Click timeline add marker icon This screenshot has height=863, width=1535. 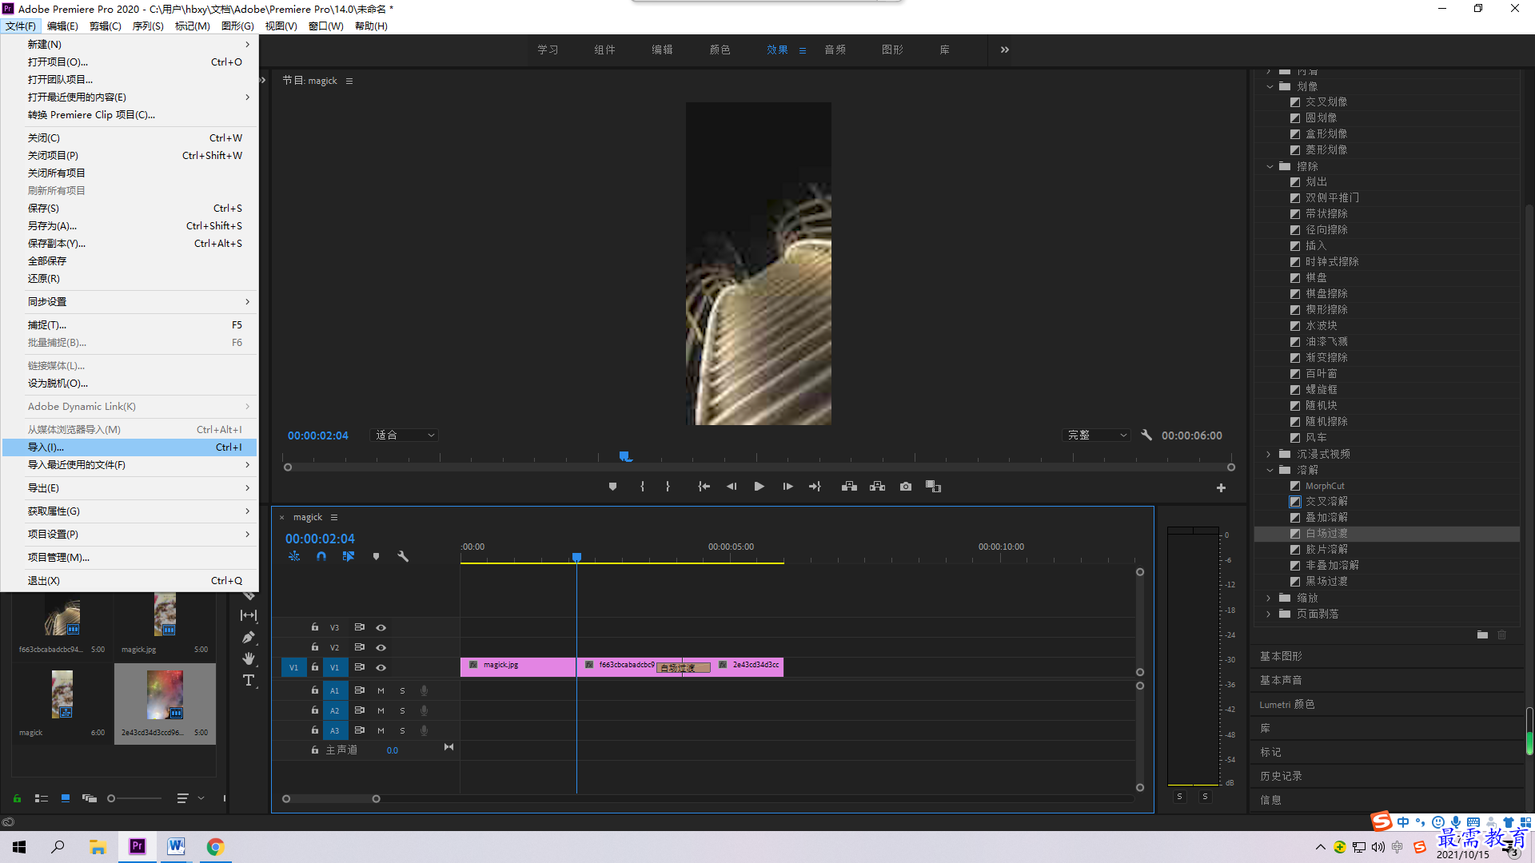click(x=376, y=556)
